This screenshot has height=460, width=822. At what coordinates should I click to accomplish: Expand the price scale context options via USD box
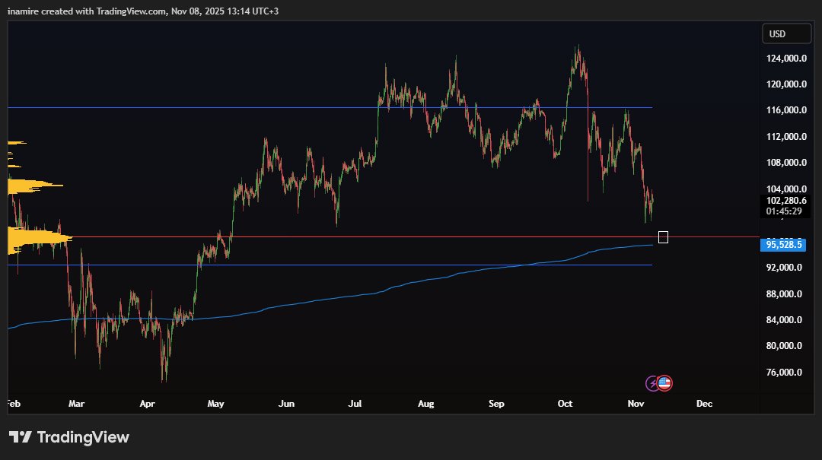(x=786, y=33)
